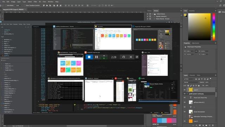Create a new layer icon
This screenshot has height=127, width=225.
[x=210, y=126]
